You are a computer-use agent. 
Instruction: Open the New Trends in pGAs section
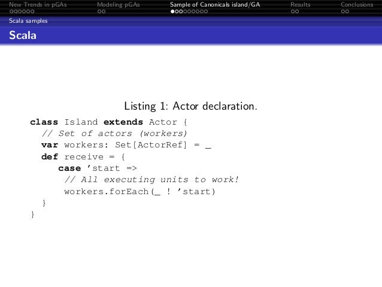pyautogui.click(x=38, y=4)
